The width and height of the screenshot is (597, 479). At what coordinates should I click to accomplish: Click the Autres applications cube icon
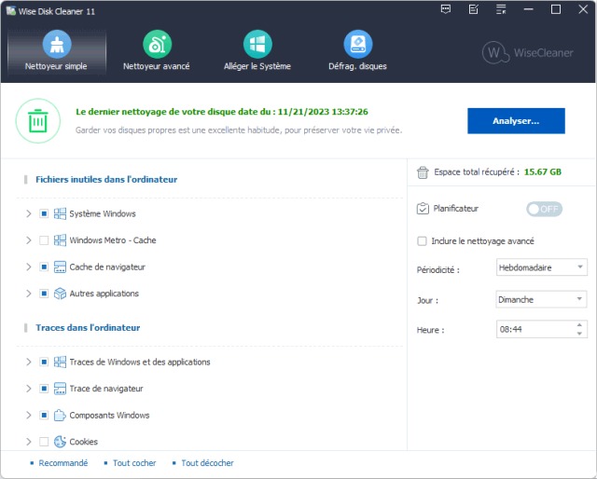[x=60, y=294]
